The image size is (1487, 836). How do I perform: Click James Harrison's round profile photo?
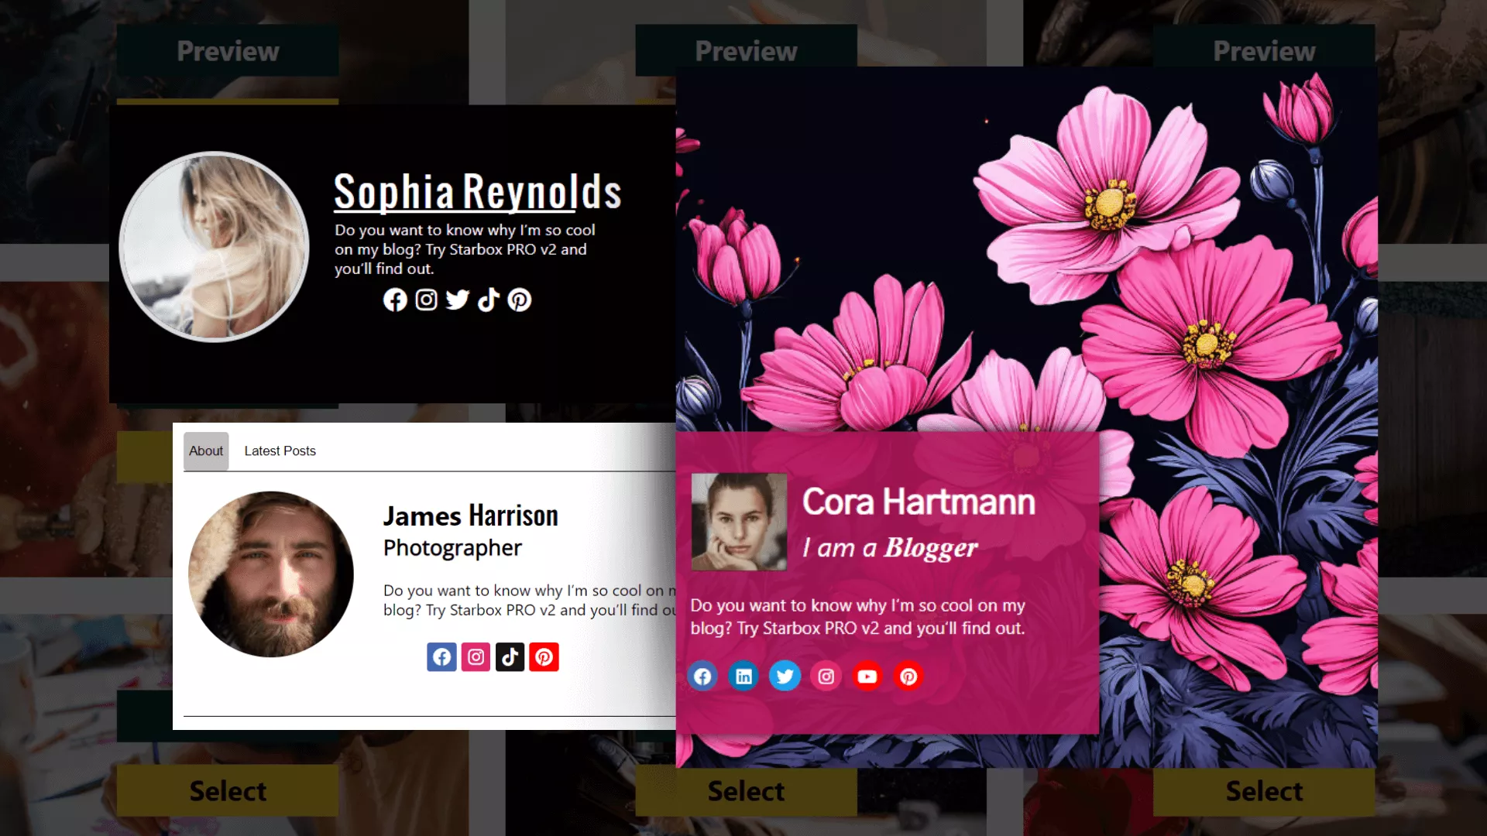tap(271, 574)
